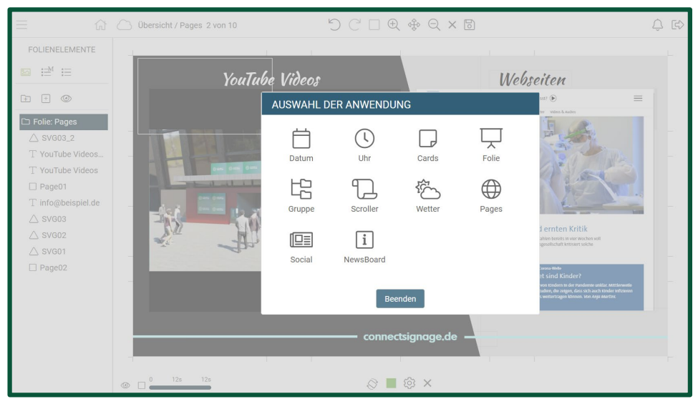
Task: Click the Beenden button
Action: (x=400, y=299)
